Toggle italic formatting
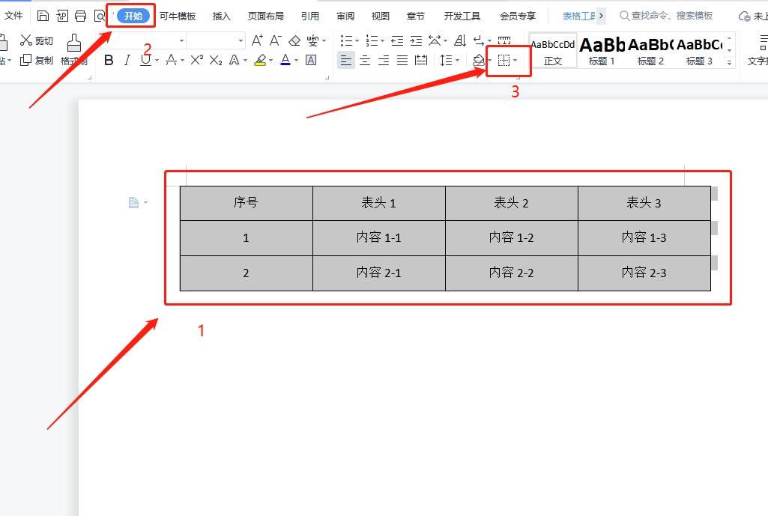 coord(127,60)
